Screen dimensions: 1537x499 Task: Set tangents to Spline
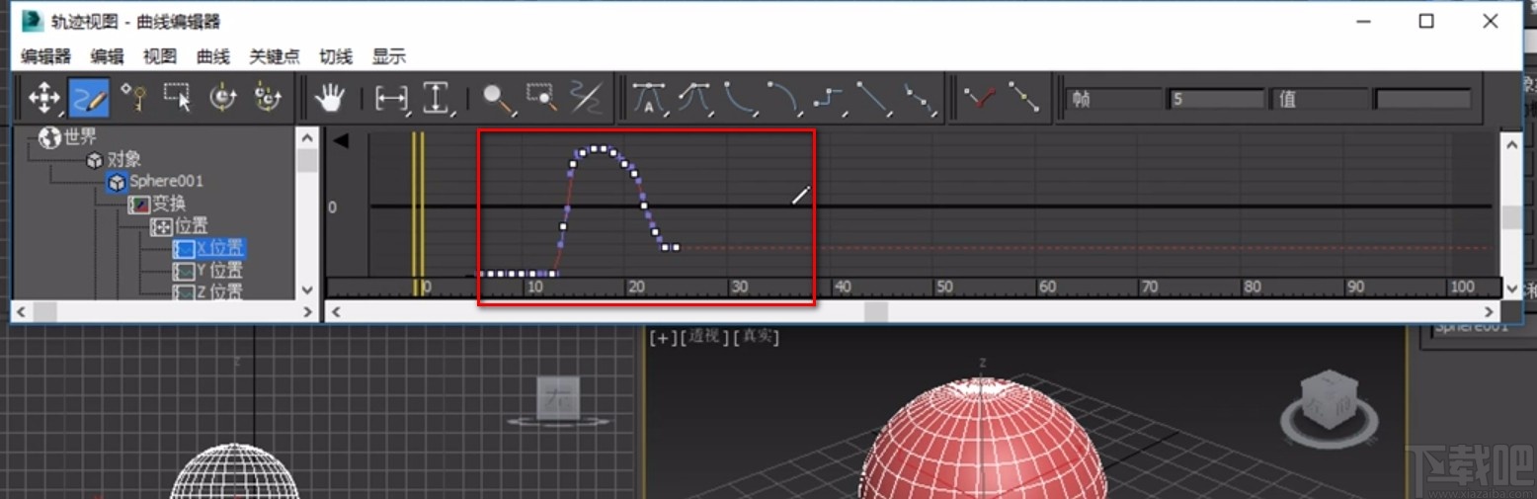click(x=694, y=98)
